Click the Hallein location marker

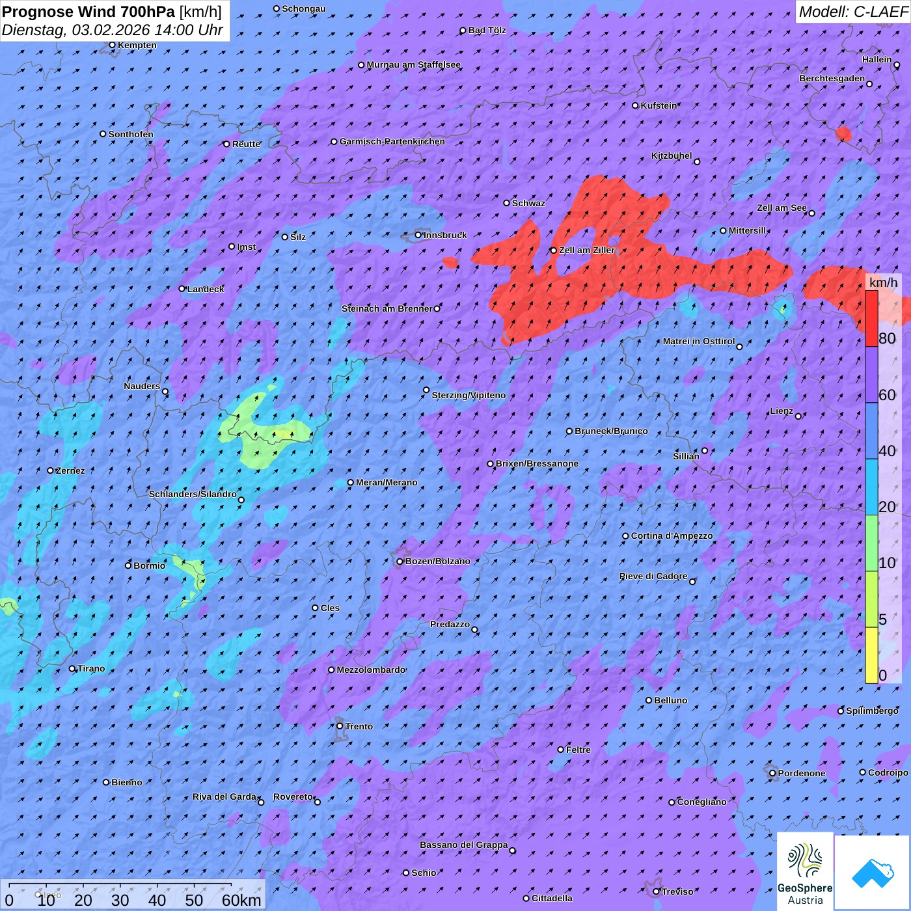click(x=897, y=64)
